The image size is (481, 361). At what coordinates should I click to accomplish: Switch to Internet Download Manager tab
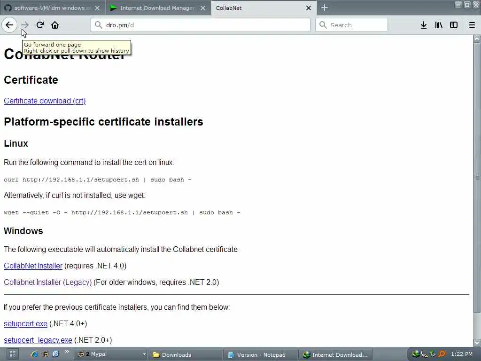click(158, 8)
